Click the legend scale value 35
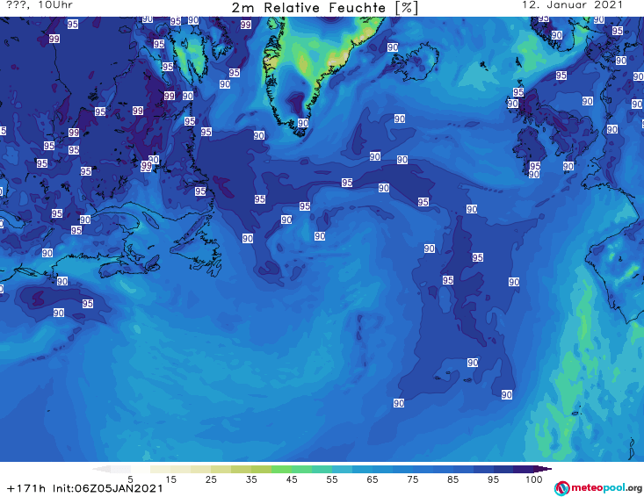This screenshot has height=497, width=644. [x=251, y=479]
